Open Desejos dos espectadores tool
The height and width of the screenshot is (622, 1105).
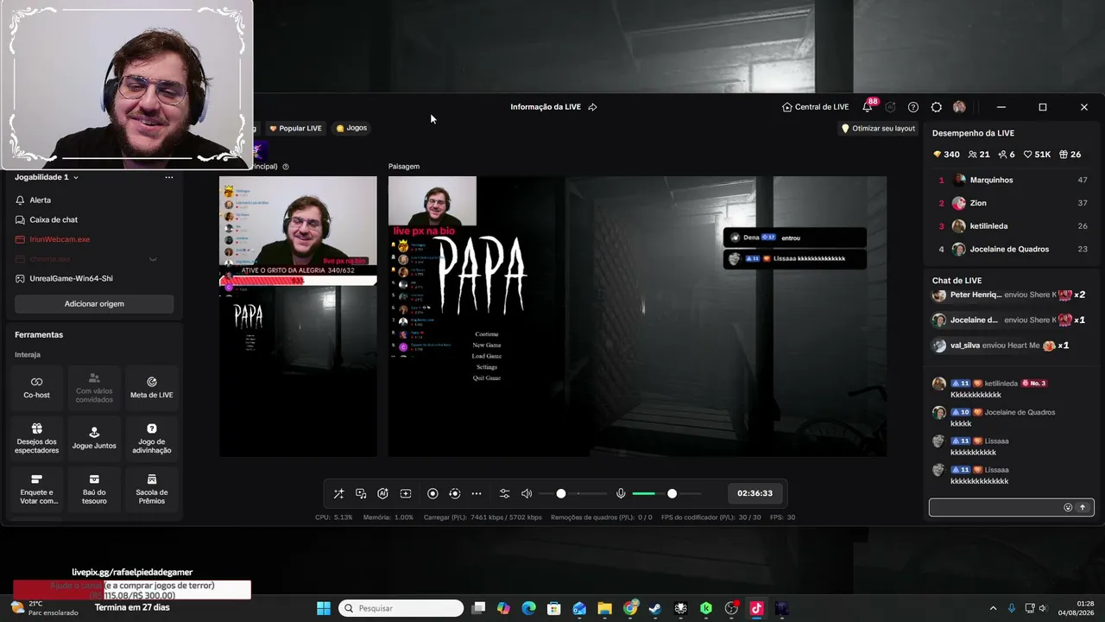(x=36, y=439)
